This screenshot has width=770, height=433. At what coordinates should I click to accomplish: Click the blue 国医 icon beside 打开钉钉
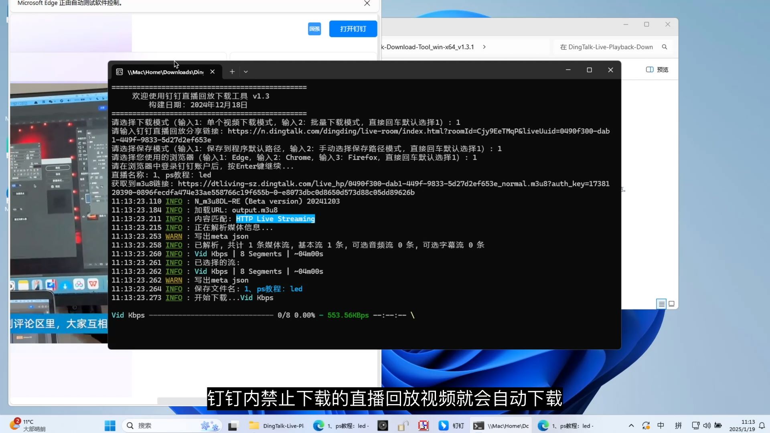(314, 29)
